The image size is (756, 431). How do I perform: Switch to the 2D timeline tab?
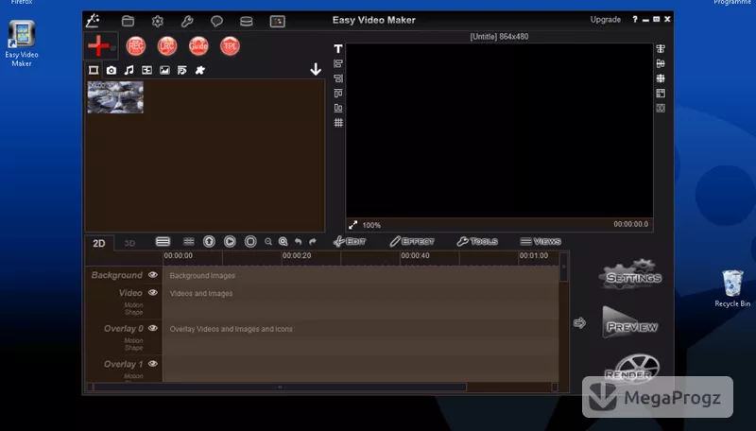coord(99,243)
